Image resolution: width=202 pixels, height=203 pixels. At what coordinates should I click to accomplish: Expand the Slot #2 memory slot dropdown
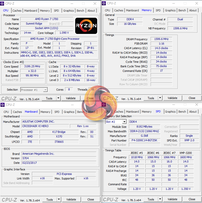(x=124, y=122)
